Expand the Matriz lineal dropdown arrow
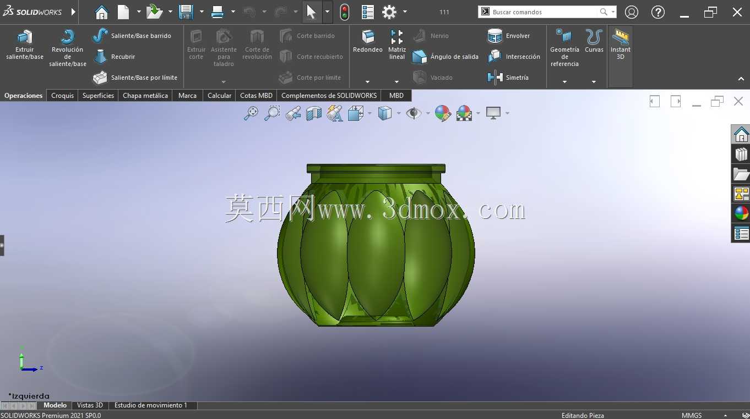Viewport: 750px width, 419px height. [x=396, y=82]
